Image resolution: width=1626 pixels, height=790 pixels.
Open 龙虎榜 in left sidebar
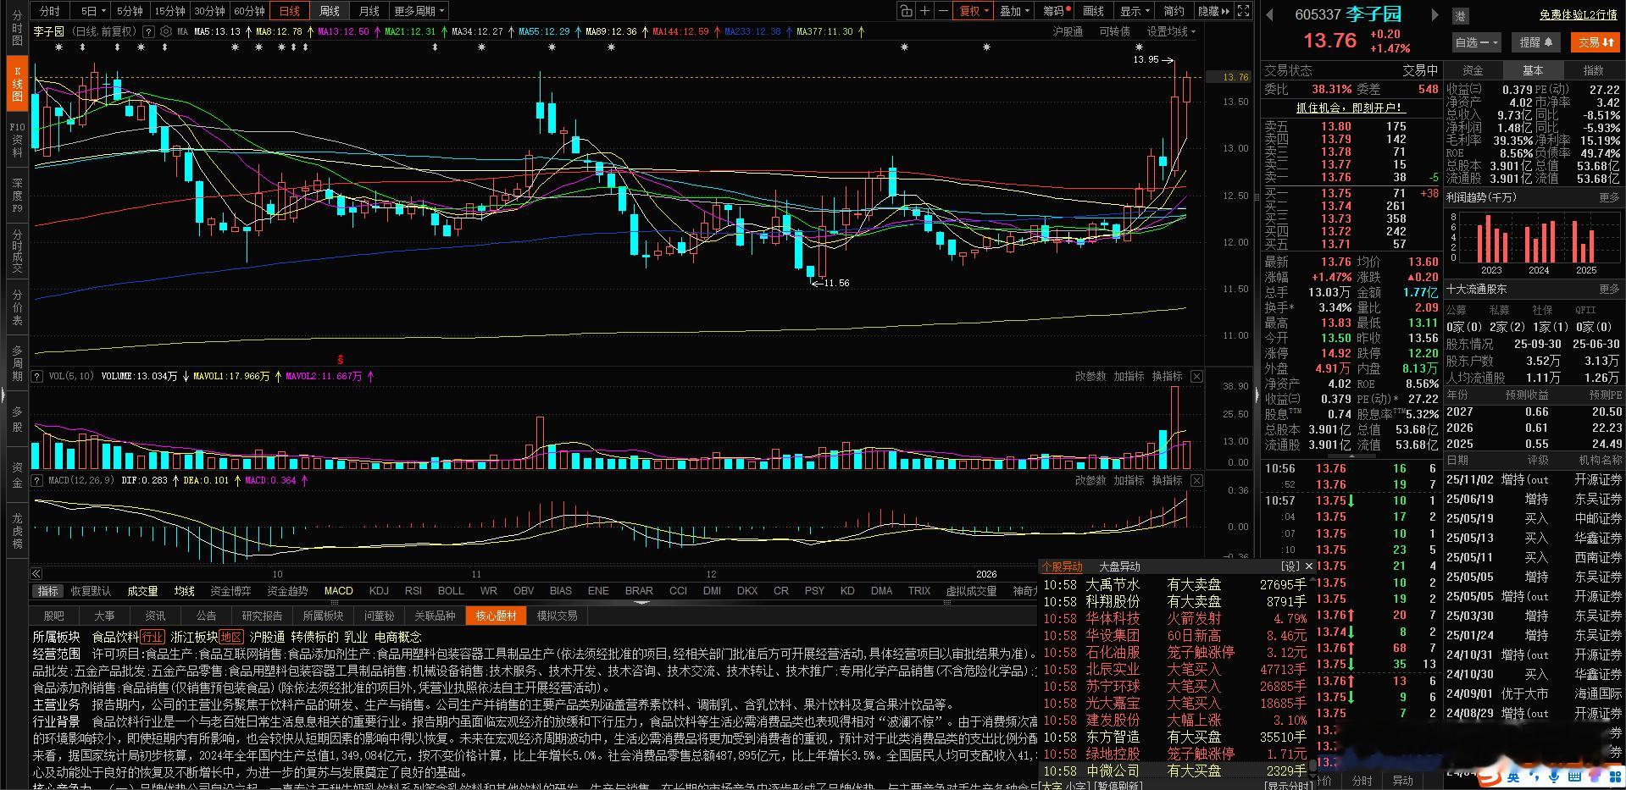17,530
